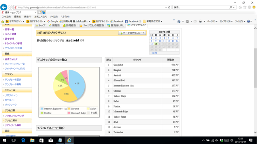The image size is (257, 144).
Task: Switch to the 訪問者数 tab
Action: pyautogui.click(x=69, y=26)
